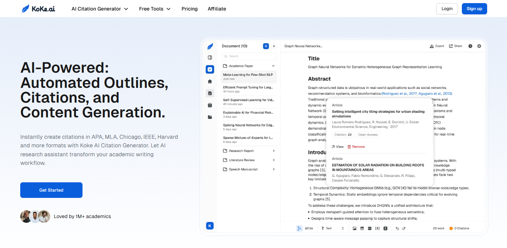Toggle the sidebar panel layout icon

point(210,58)
